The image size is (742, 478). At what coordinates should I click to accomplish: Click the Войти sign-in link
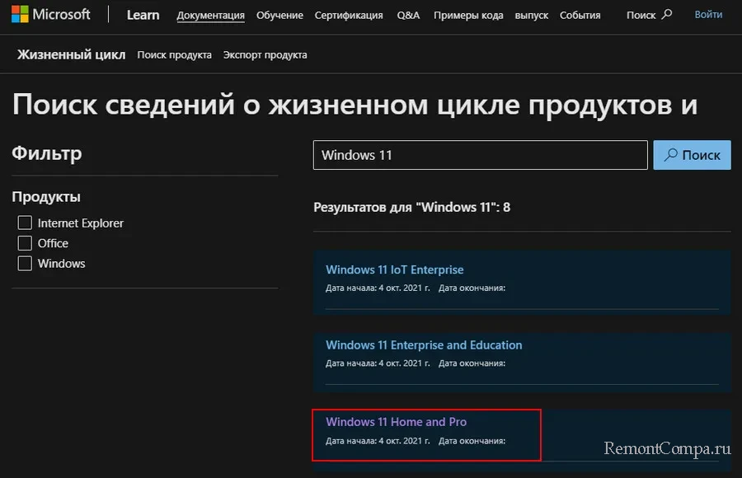point(708,15)
